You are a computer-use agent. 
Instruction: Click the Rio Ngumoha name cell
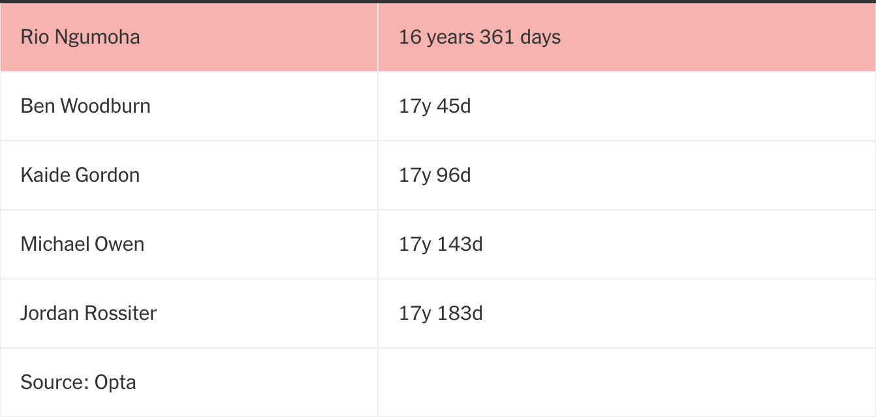coord(80,37)
